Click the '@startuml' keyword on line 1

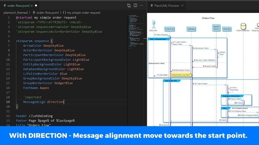[24, 17]
